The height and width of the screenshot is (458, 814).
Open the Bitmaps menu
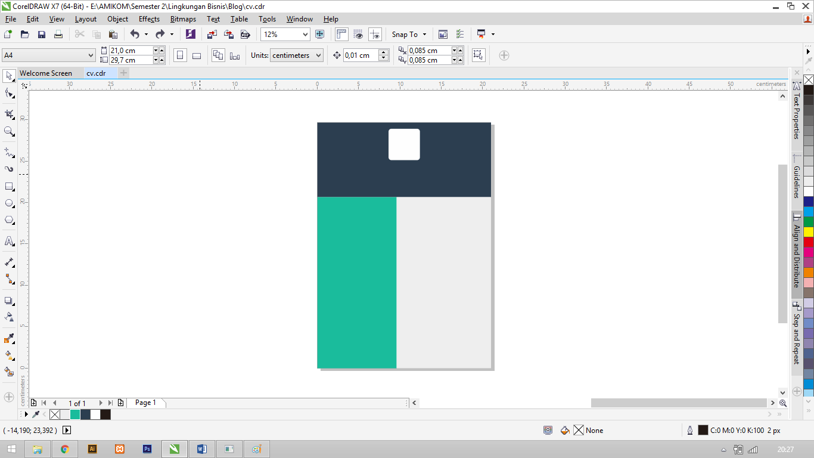[183, 19]
